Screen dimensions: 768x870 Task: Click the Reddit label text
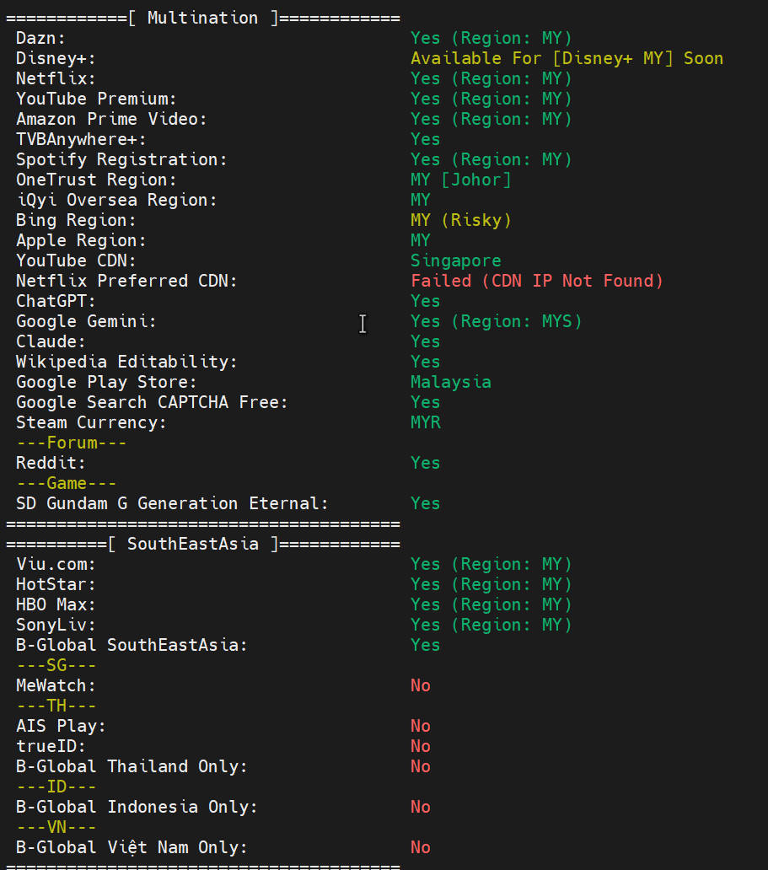click(x=51, y=463)
